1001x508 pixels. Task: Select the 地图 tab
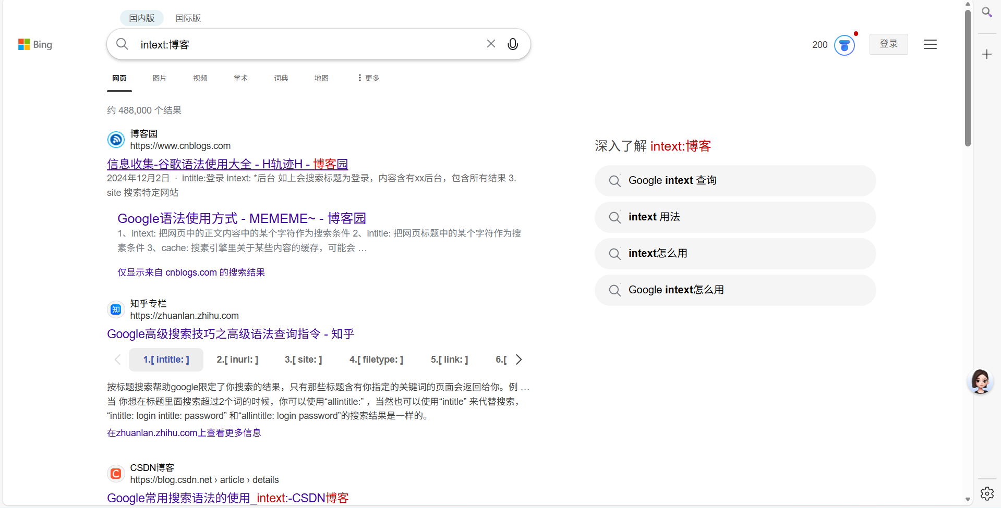tap(321, 78)
